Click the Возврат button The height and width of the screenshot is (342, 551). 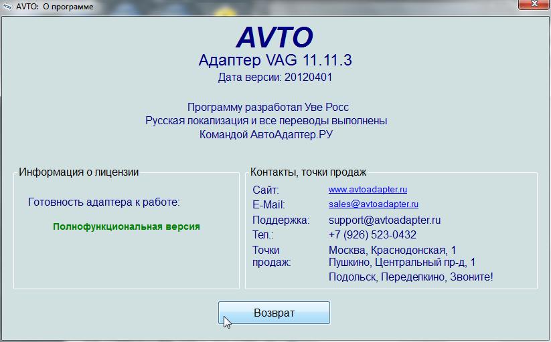(274, 313)
